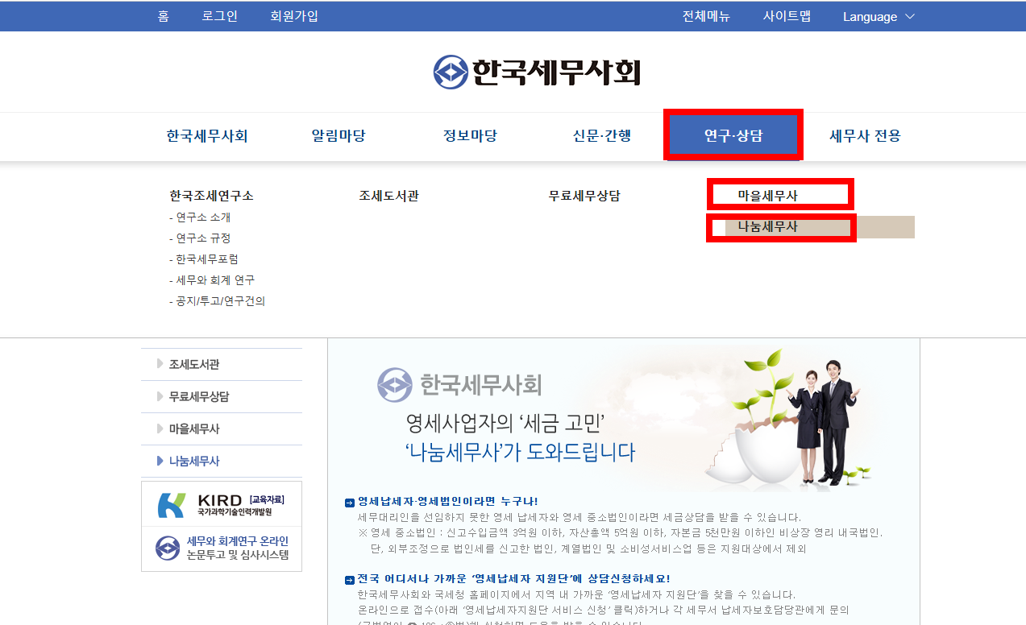Open 한국세무포럼 submenu item

(x=203, y=259)
